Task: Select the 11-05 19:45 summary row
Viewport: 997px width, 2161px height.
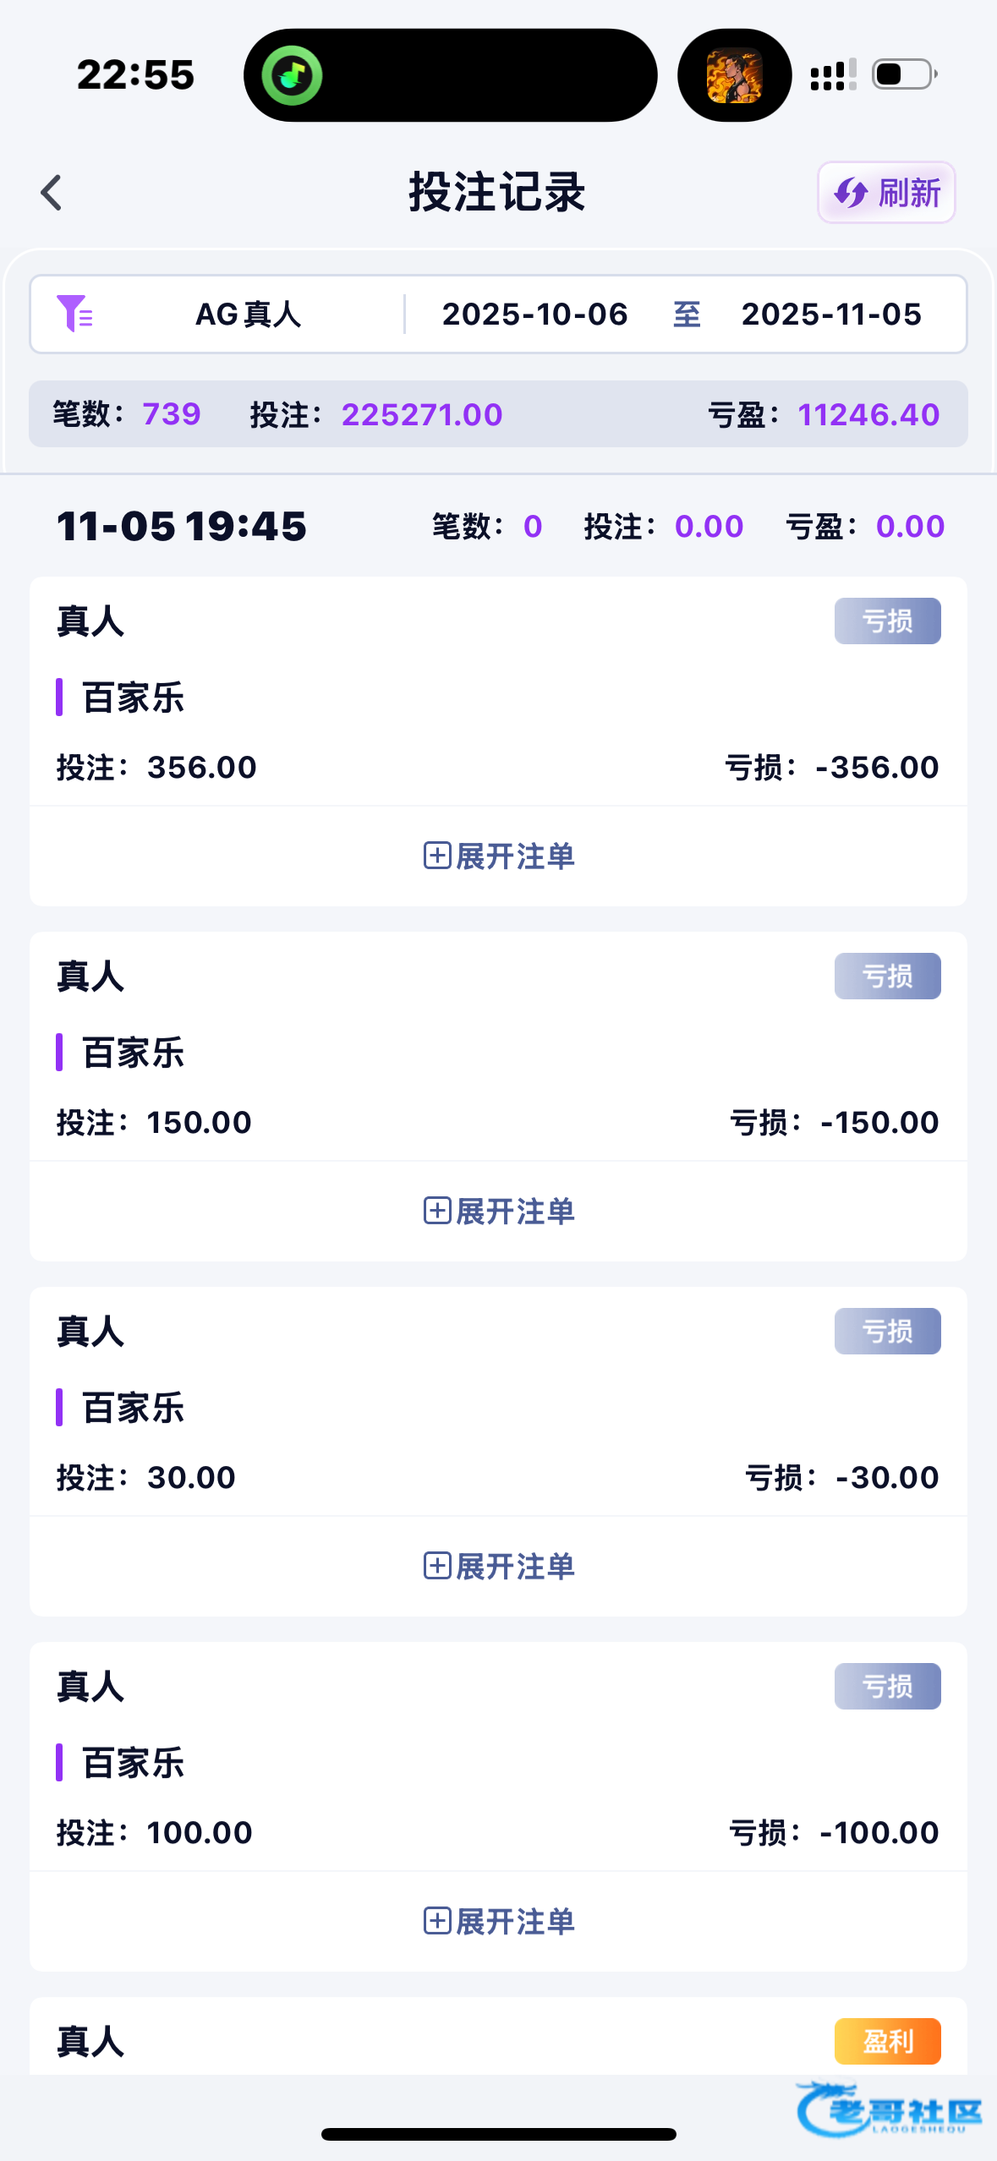Action: [x=499, y=526]
